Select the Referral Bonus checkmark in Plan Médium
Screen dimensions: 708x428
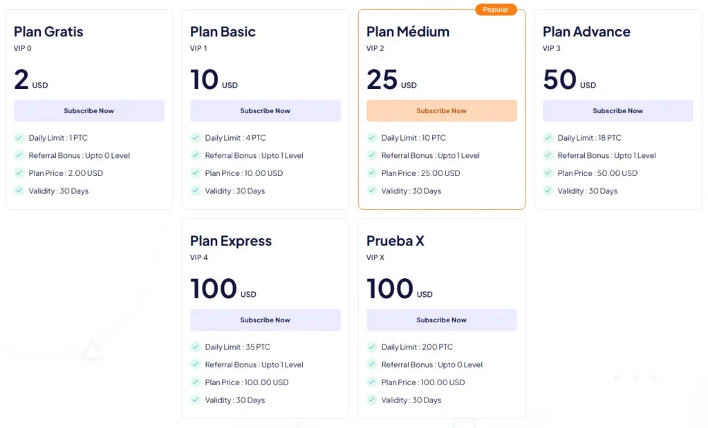click(372, 155)
